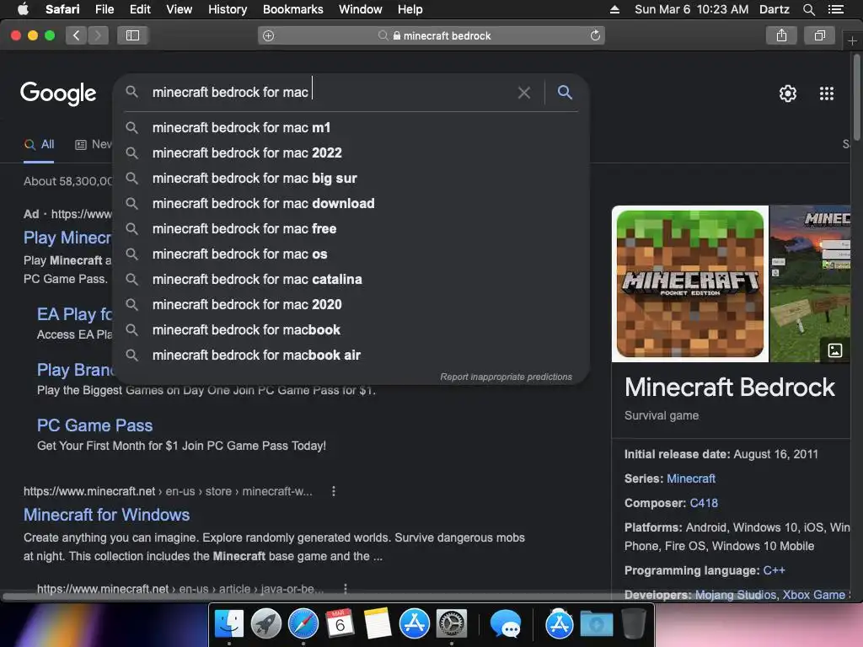The width and height of the screenshot is (863, 647).
Task: Open the Minecraft for Windows result
Action: 106,515
